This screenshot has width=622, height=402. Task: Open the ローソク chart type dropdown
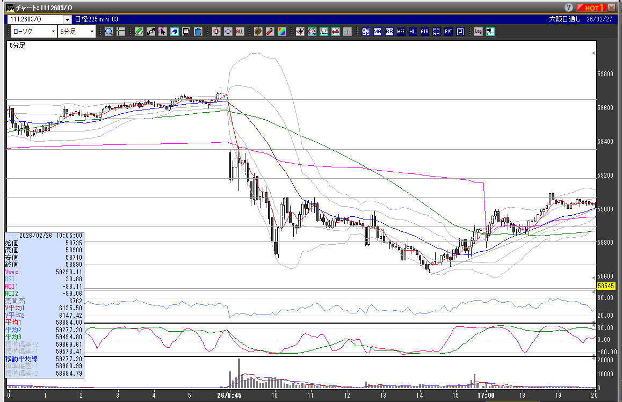(x=33, y=32)
